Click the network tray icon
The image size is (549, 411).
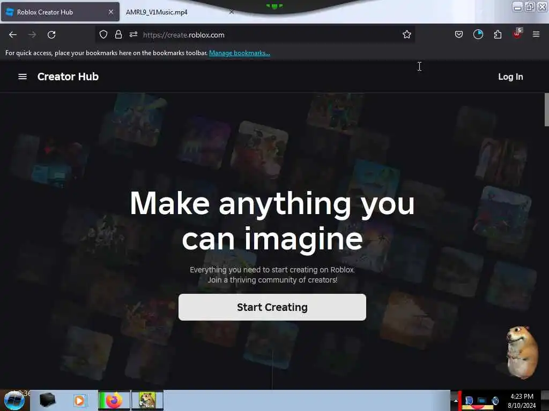click(482, 400)
